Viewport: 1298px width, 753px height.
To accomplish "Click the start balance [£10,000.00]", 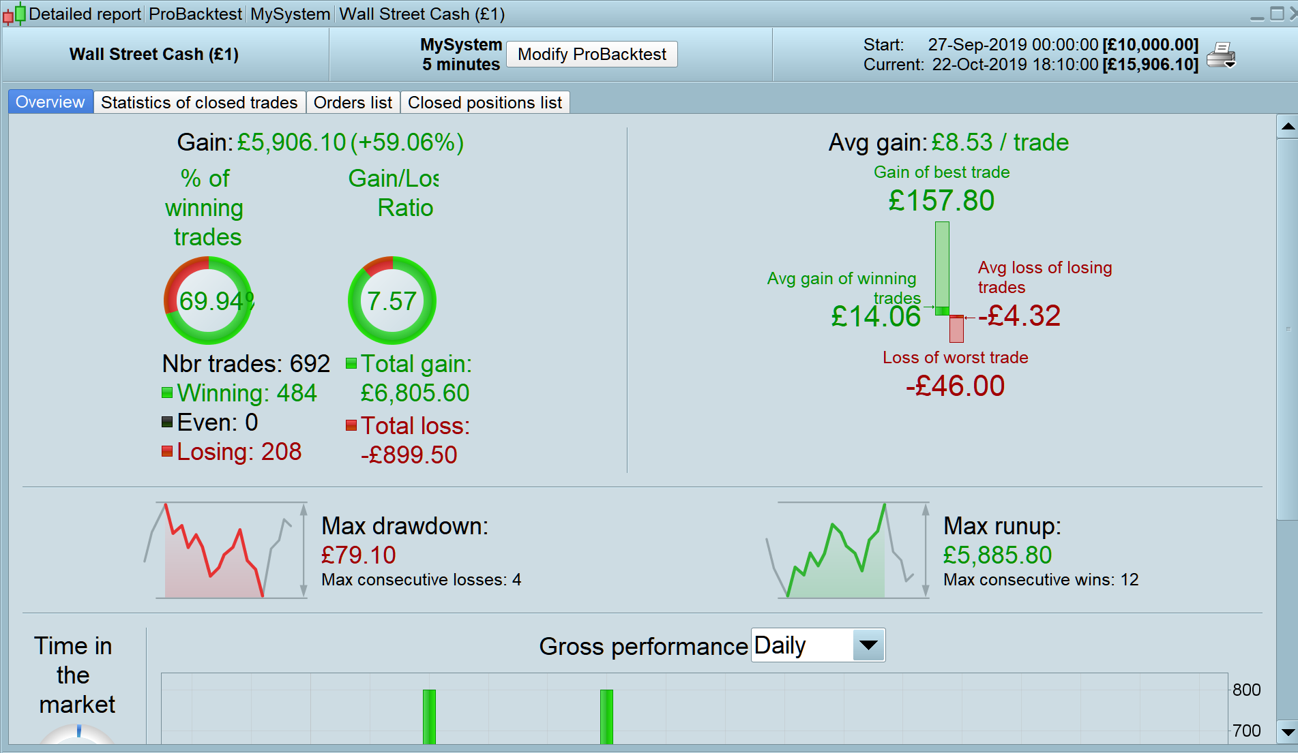I will [1151, 45].
